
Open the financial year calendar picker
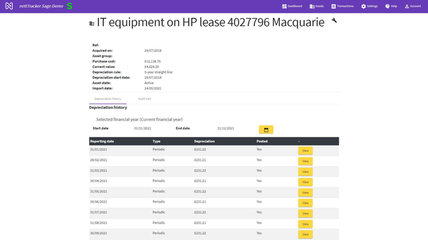266,129
